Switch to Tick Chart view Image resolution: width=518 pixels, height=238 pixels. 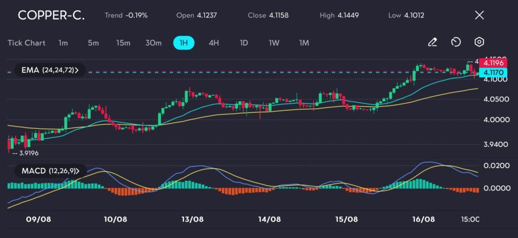26,43
